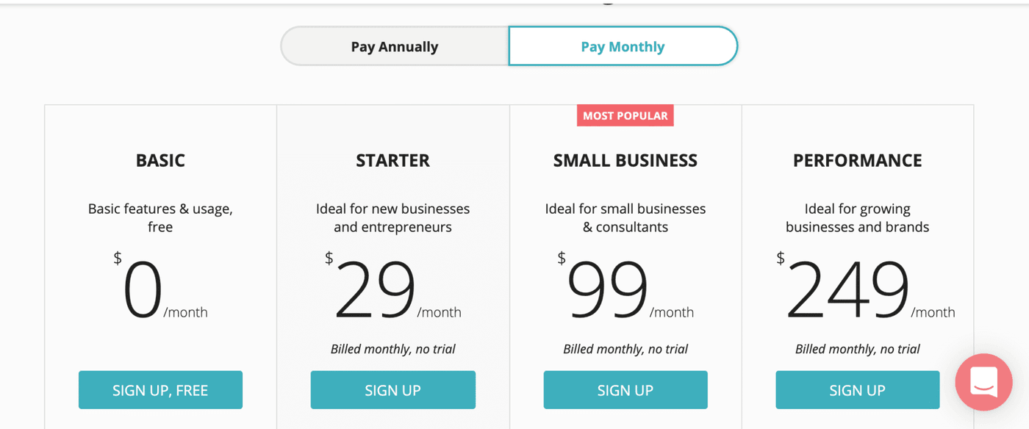Click SIGN UP, FREE for Basic plan
This screenshot has width=1029, height=429.
160,390
